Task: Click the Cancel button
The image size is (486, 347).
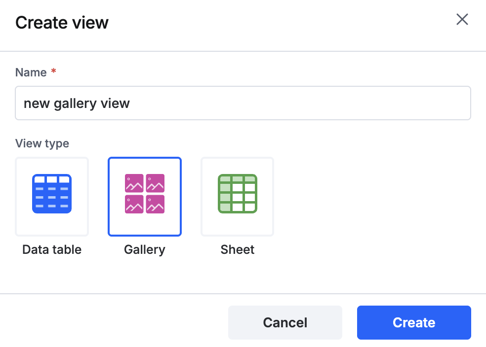Action: pyautogui.click(x=285, y=322)
